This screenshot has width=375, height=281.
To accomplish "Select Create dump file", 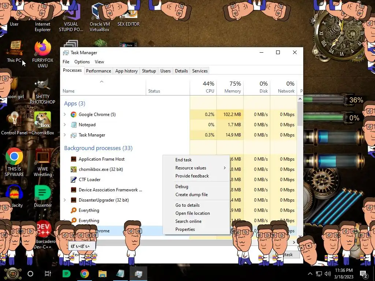I will click(196, 195).
